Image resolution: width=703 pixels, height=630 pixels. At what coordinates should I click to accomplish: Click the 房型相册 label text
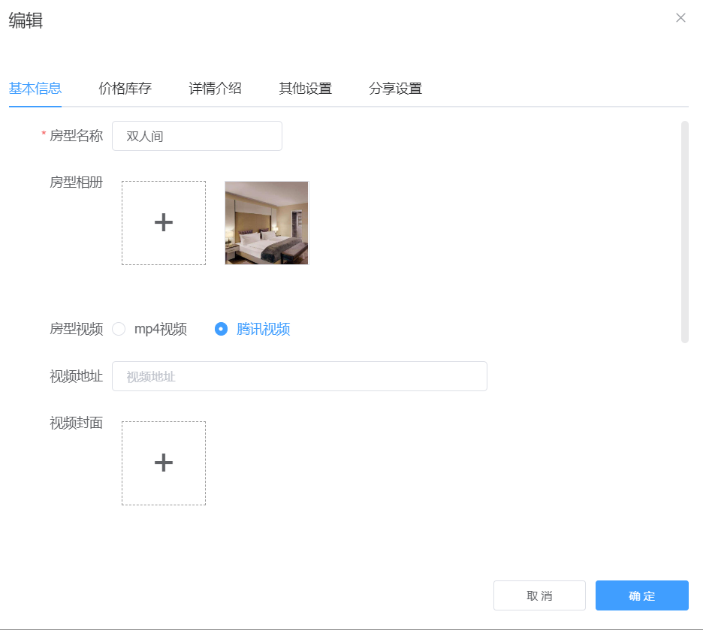[76, 182]
